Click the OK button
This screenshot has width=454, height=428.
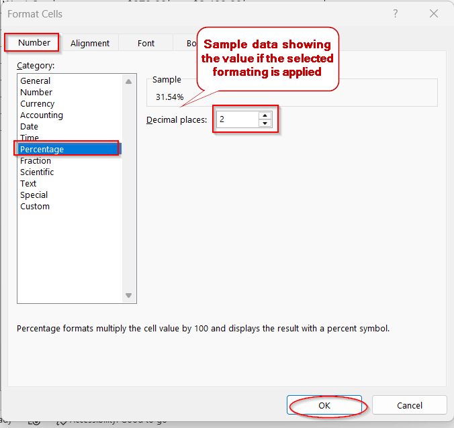coord(324,405)
